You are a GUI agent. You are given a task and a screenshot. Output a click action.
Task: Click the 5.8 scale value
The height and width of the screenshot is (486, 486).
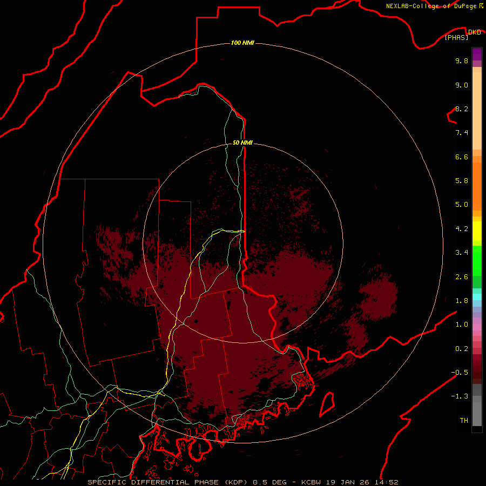click(x=462, y=181)
